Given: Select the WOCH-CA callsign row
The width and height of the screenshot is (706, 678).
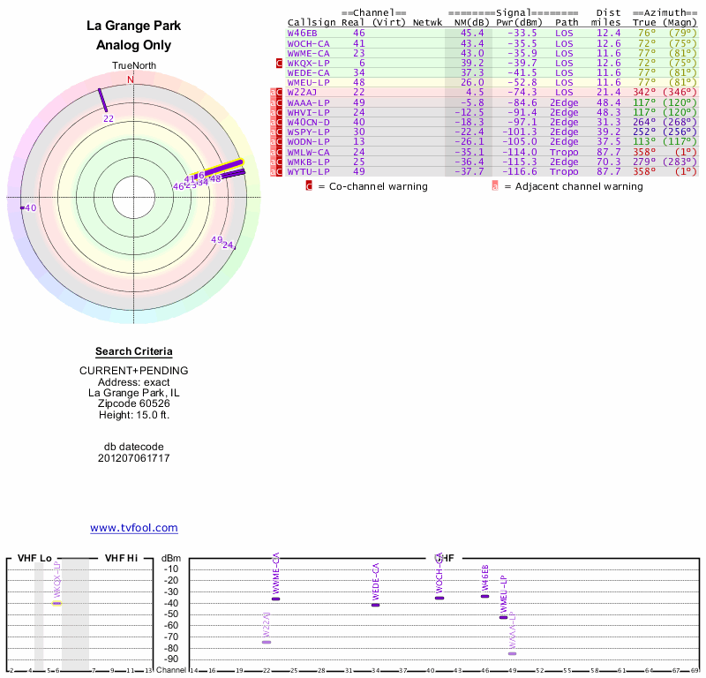Looking at the screenshot, I should (308, 43).
